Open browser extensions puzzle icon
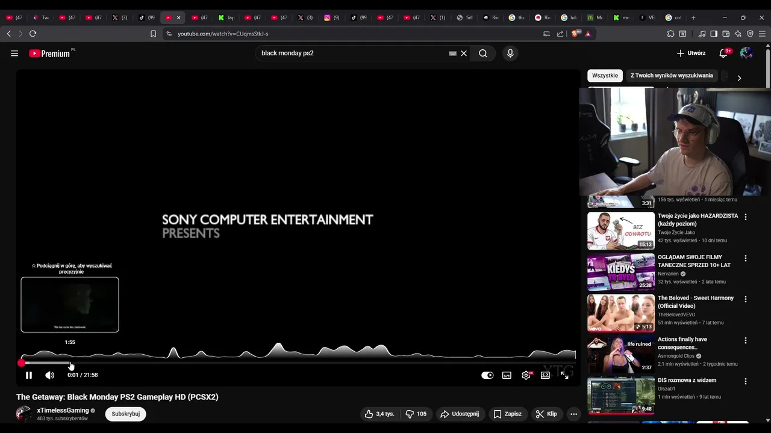This screenshot has width=771, height=433. (670, 34)
